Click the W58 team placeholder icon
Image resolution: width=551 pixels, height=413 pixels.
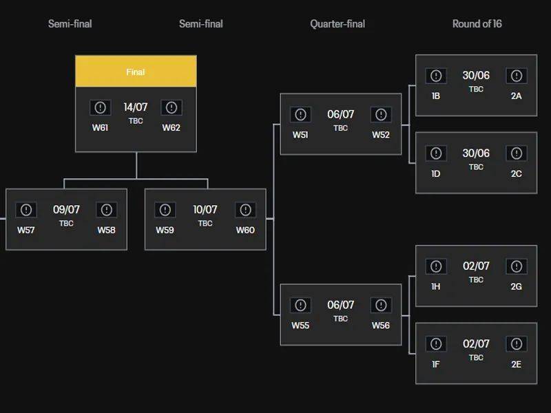pyautogui.click(x=107, y=210)
